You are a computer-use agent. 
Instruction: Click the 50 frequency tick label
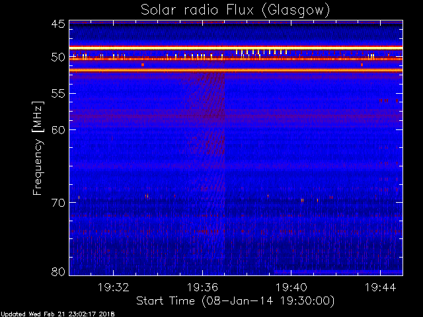click(x=58, y=57)
